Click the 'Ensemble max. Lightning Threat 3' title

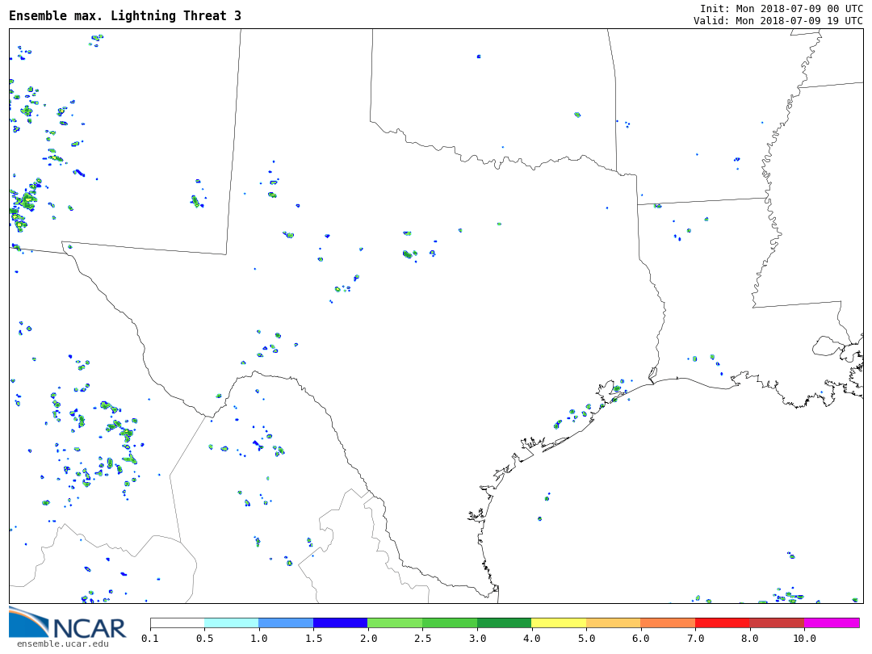tap(125, 16)
